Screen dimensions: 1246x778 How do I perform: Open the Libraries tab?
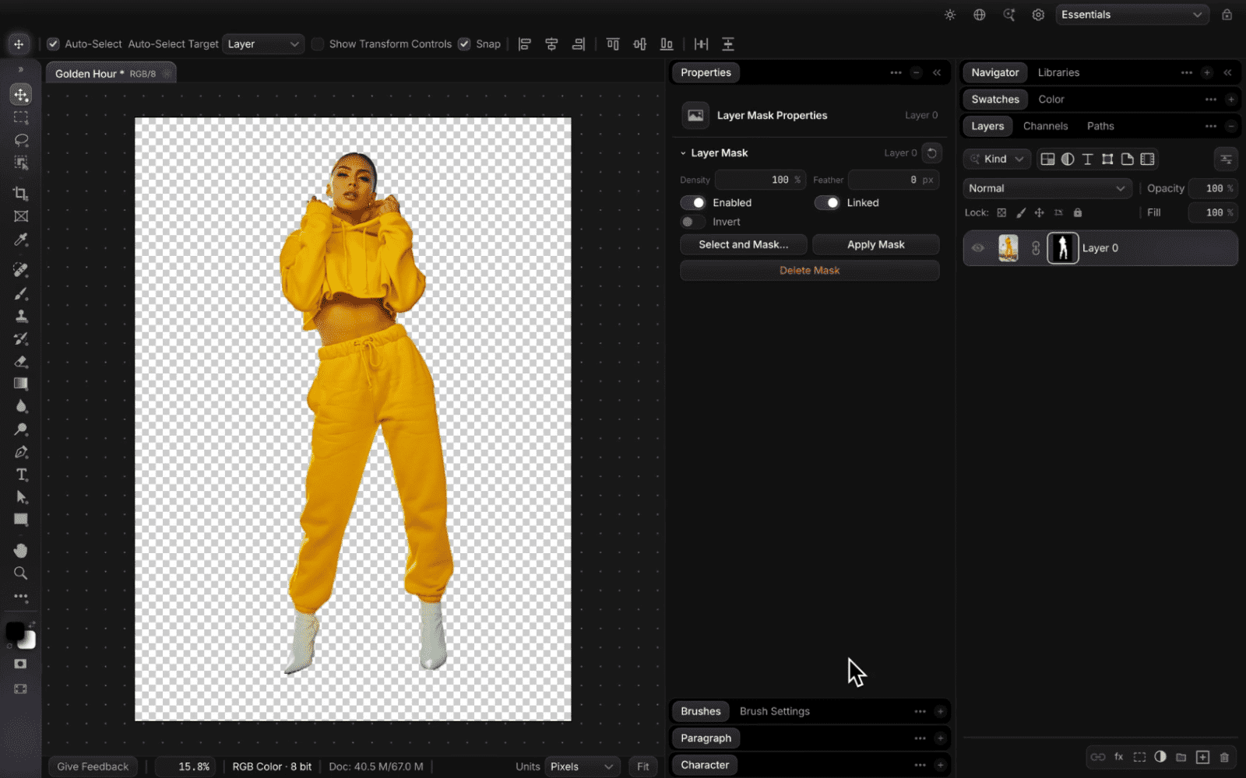coord(1058,72)
